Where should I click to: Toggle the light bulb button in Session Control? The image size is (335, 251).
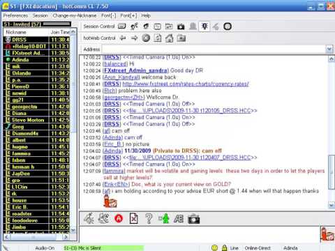pos(204,26)
